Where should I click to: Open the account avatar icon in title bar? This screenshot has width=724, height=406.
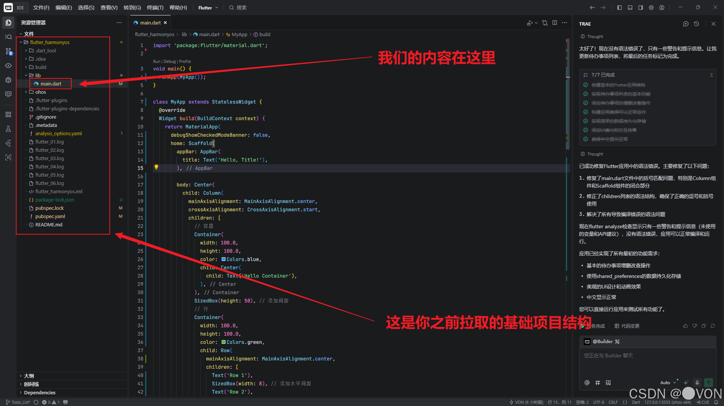click(x=662, y=8)
